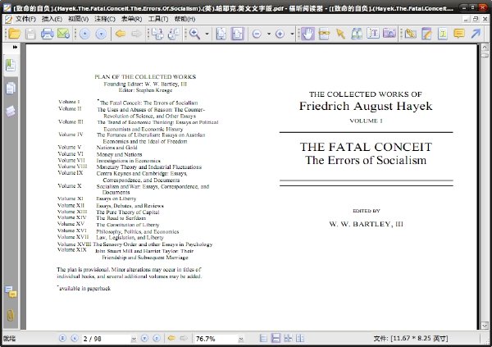Click the grey next view arrow in toolbar
The height and width of the screenshot is (347, 492).
click(136, 34)
